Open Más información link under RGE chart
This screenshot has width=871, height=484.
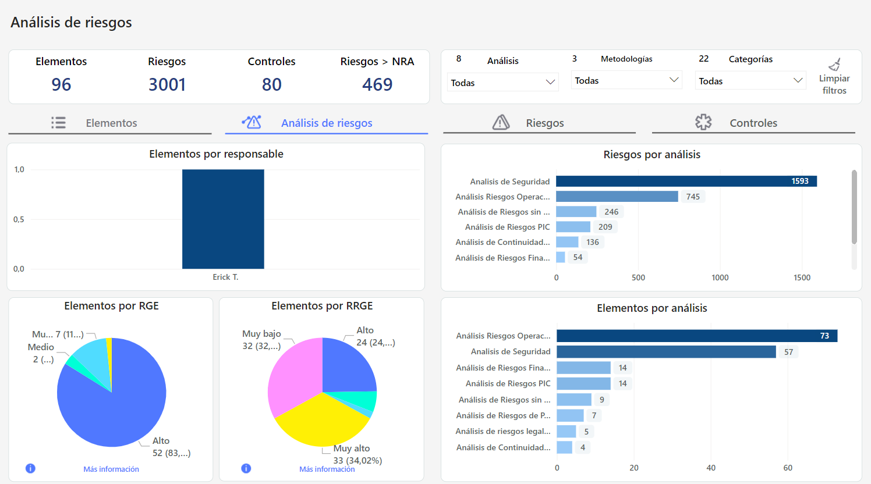pyautogui.click(x=111, y=469)
